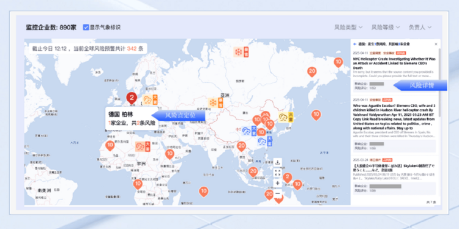Open the 负责人 dropdown filter

click(x=420, y=27)
